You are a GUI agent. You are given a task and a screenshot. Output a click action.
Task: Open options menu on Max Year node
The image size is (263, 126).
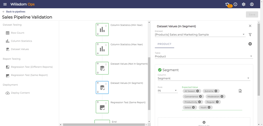click(106, 45)
